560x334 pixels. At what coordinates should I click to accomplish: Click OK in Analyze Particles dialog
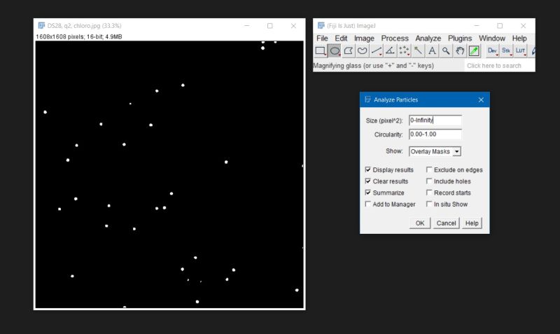pos(419,223)
